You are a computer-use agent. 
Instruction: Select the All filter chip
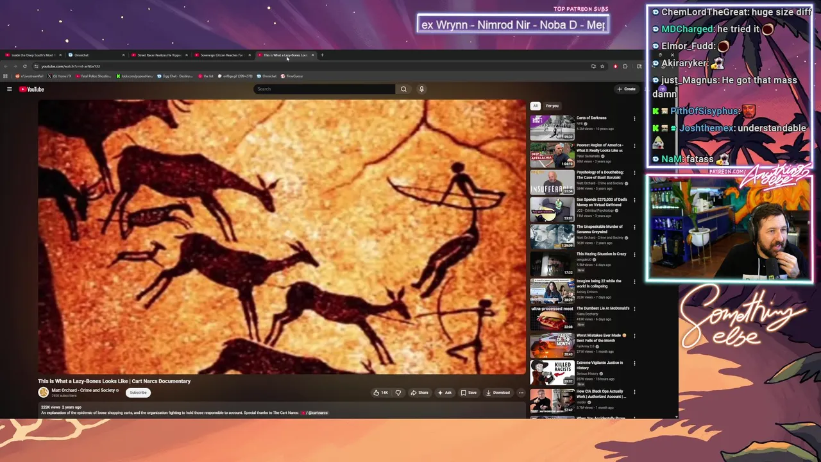click(x=536, y=106)
